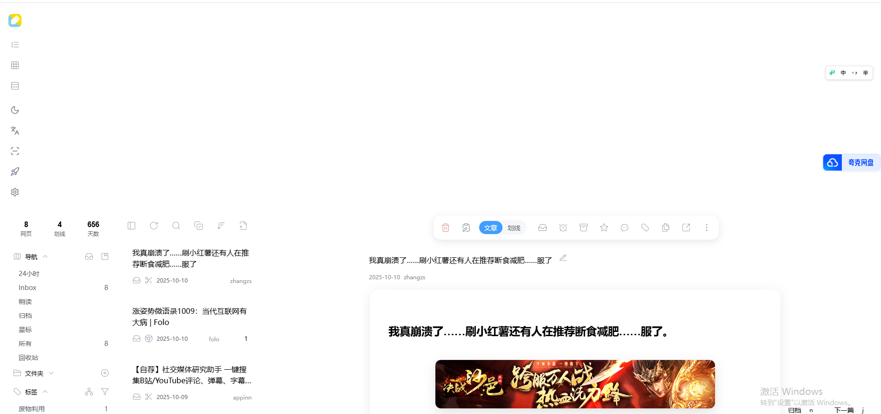
Task: Click 下一篇 next article button
Action: (844, 410)
